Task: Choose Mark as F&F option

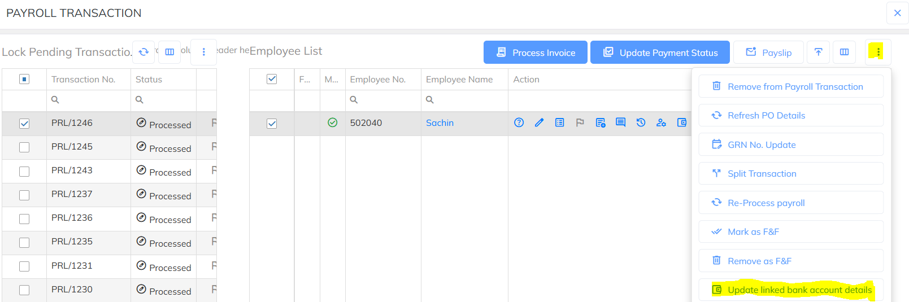Action: click(791, 231)
